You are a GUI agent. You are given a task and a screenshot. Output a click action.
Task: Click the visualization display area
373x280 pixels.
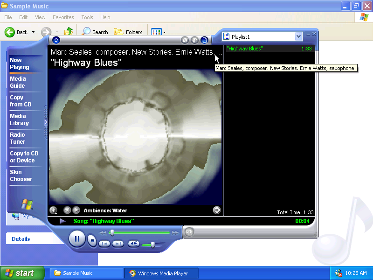click(x=135, y=137)
